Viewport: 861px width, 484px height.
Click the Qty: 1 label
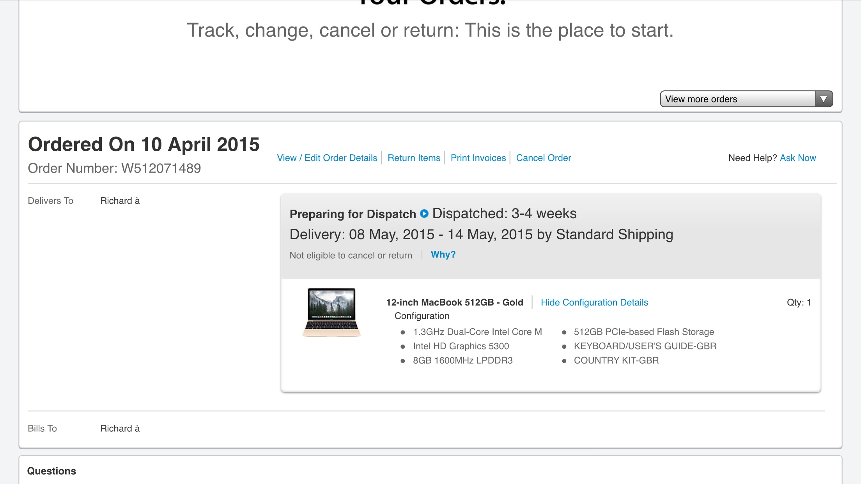pos(799,302)
